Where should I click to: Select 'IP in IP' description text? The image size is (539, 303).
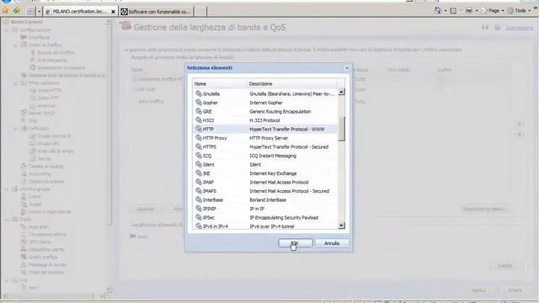click(x=256, y=209)
